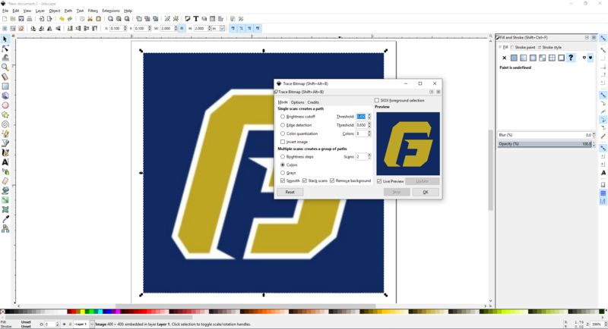Select the Tweak tool in toolbox
The height and width of the screenshot is (329, 608).
(x=5, y=58)
